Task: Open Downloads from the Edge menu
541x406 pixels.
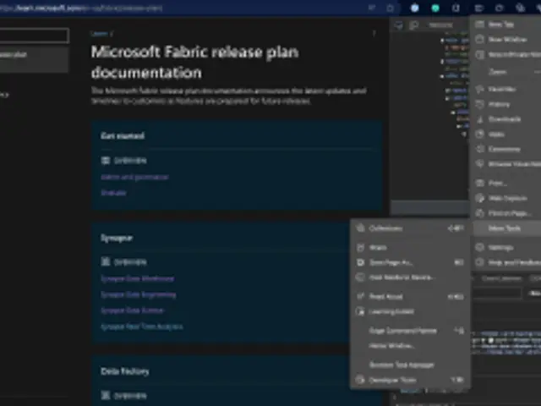Action: coord(507,119)
